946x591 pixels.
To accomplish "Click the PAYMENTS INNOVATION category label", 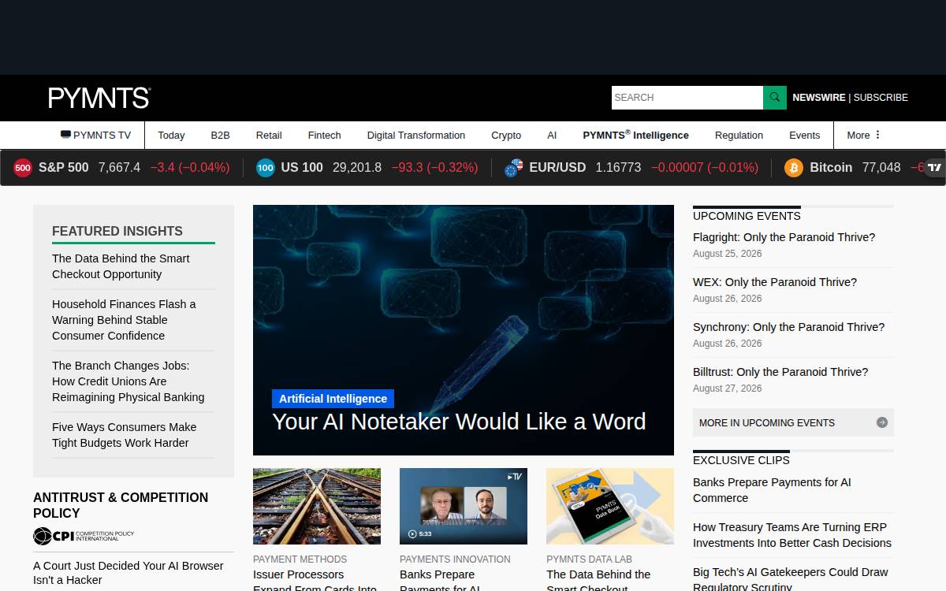I will tap(455, 559).
